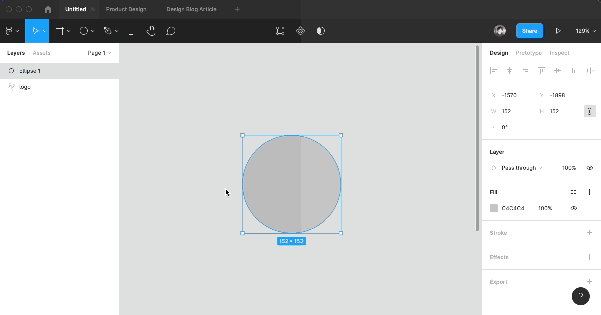Screen dimensions: 601x315
Task: Click the Create Component icon
Action: [x=300, y=31]
